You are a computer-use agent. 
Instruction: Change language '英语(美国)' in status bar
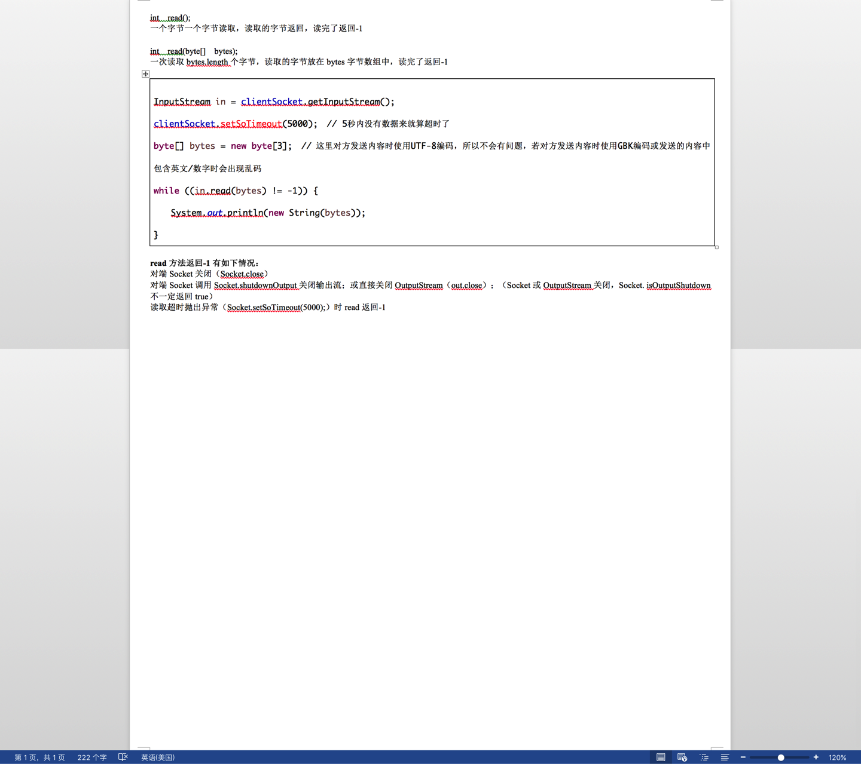158,758
